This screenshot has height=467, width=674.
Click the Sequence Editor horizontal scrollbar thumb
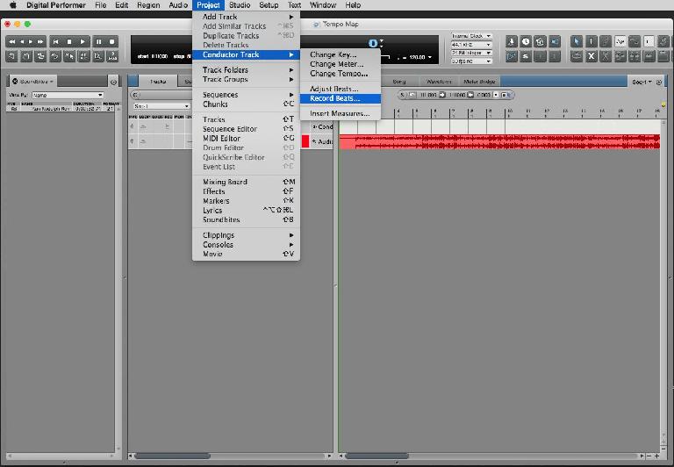[377, 456]
